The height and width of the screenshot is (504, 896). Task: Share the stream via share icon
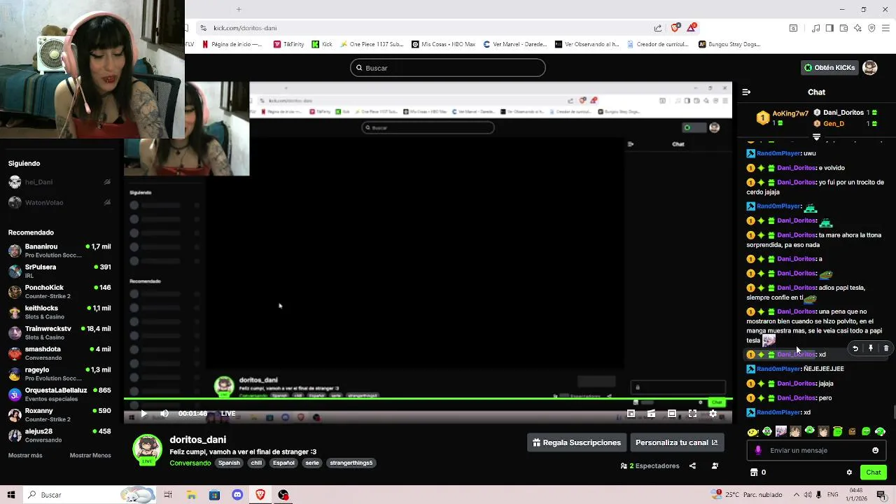[x=692, y=465]
